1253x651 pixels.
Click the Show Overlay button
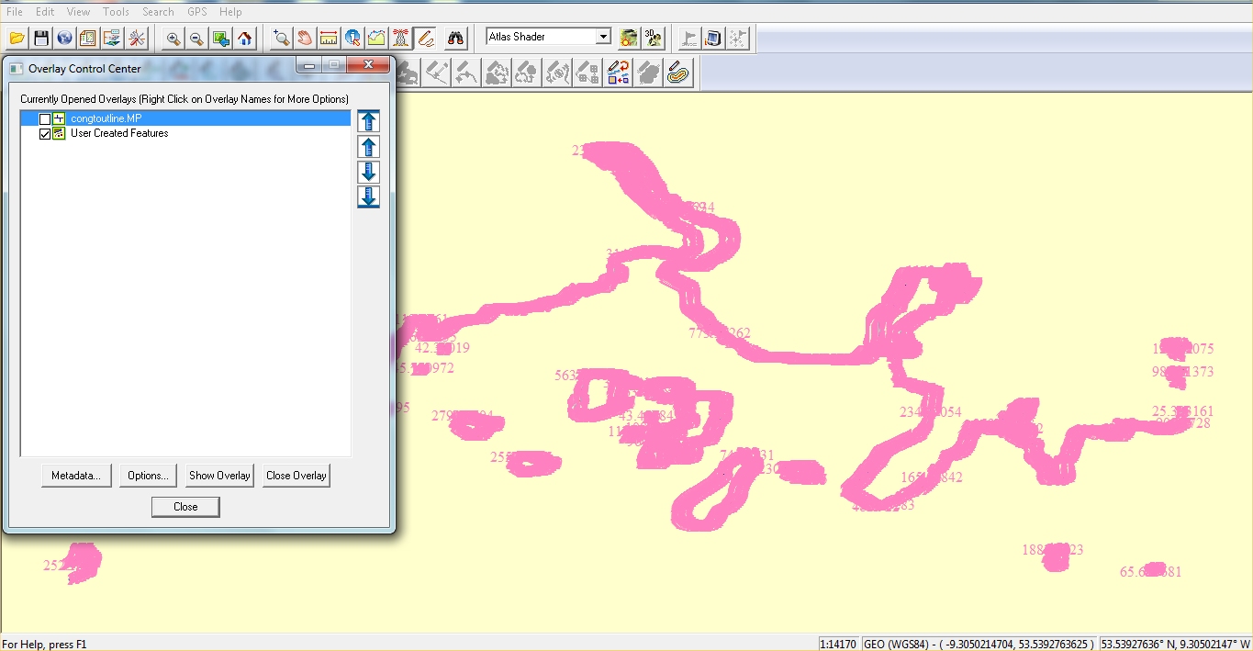pyautogui.click(x=219, y=476)
